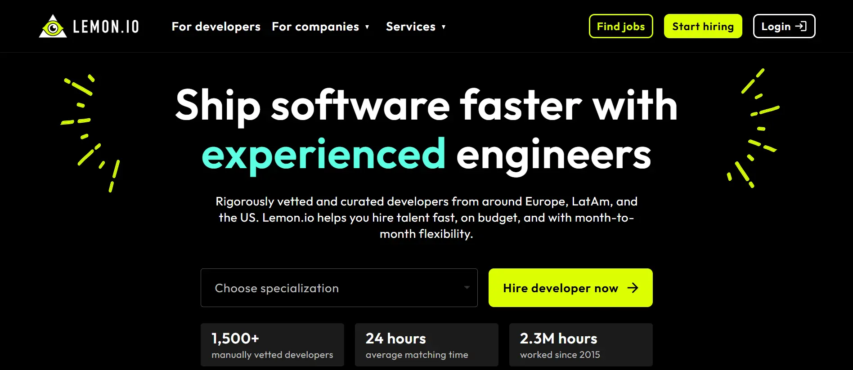Click the left yellow sparkle decoration
Screen dimensions: 853x370
pyautogui.click(x=90, y=133)
